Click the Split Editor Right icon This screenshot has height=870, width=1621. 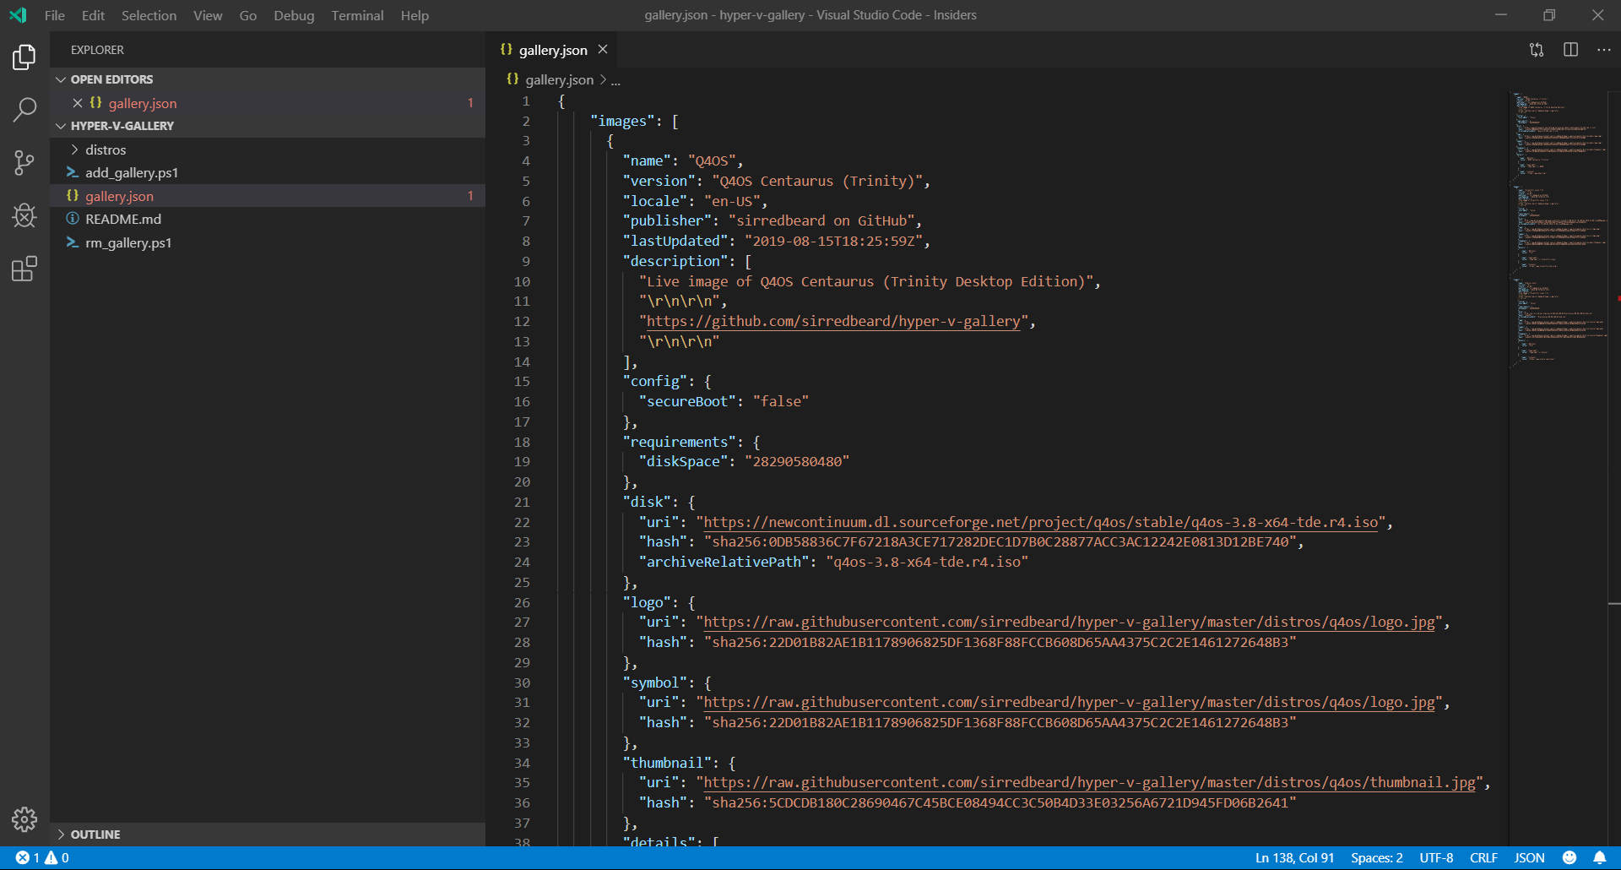point(1570,50)
